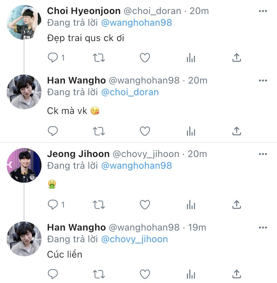Open the @choi_doran mention link

[129, 92]
